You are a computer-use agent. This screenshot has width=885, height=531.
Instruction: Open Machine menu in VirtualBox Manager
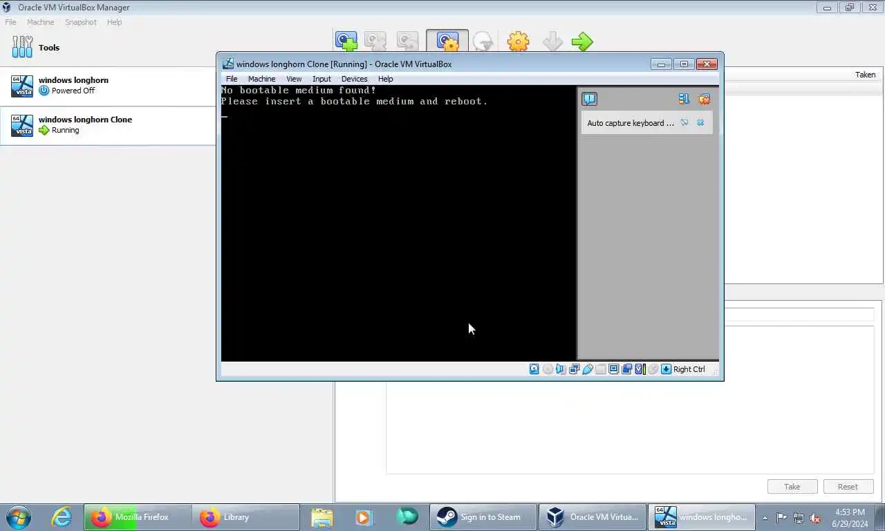pyautogui.click(x=40, y=22)
